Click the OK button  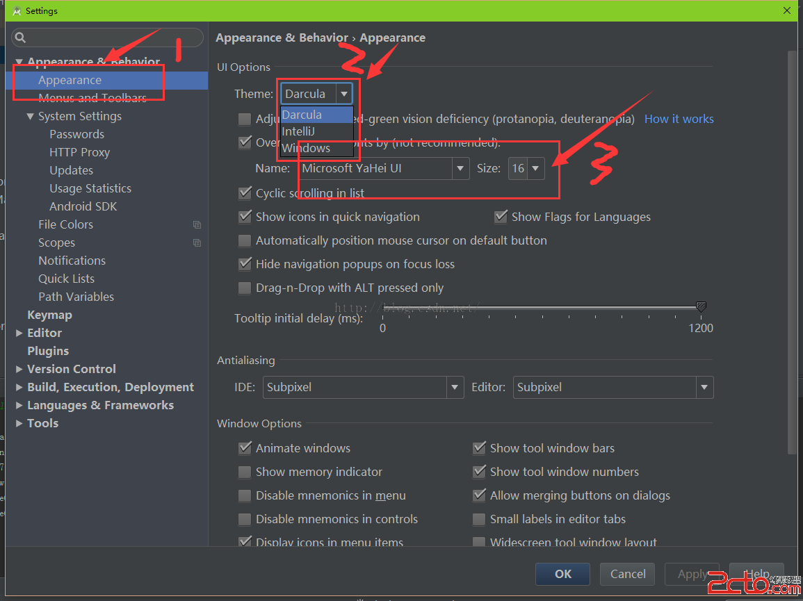[563, 574]
